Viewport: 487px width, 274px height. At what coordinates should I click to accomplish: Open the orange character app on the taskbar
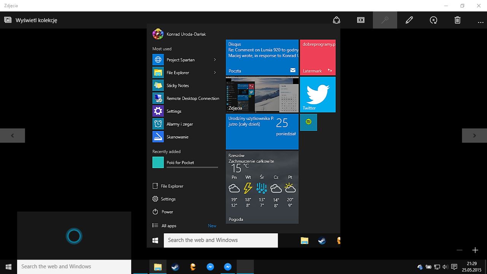193,267
